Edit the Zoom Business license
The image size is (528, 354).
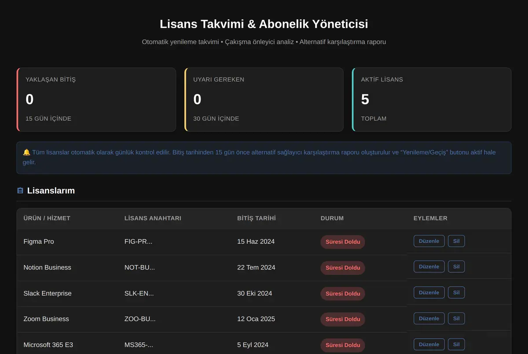[x=429, y=318]
